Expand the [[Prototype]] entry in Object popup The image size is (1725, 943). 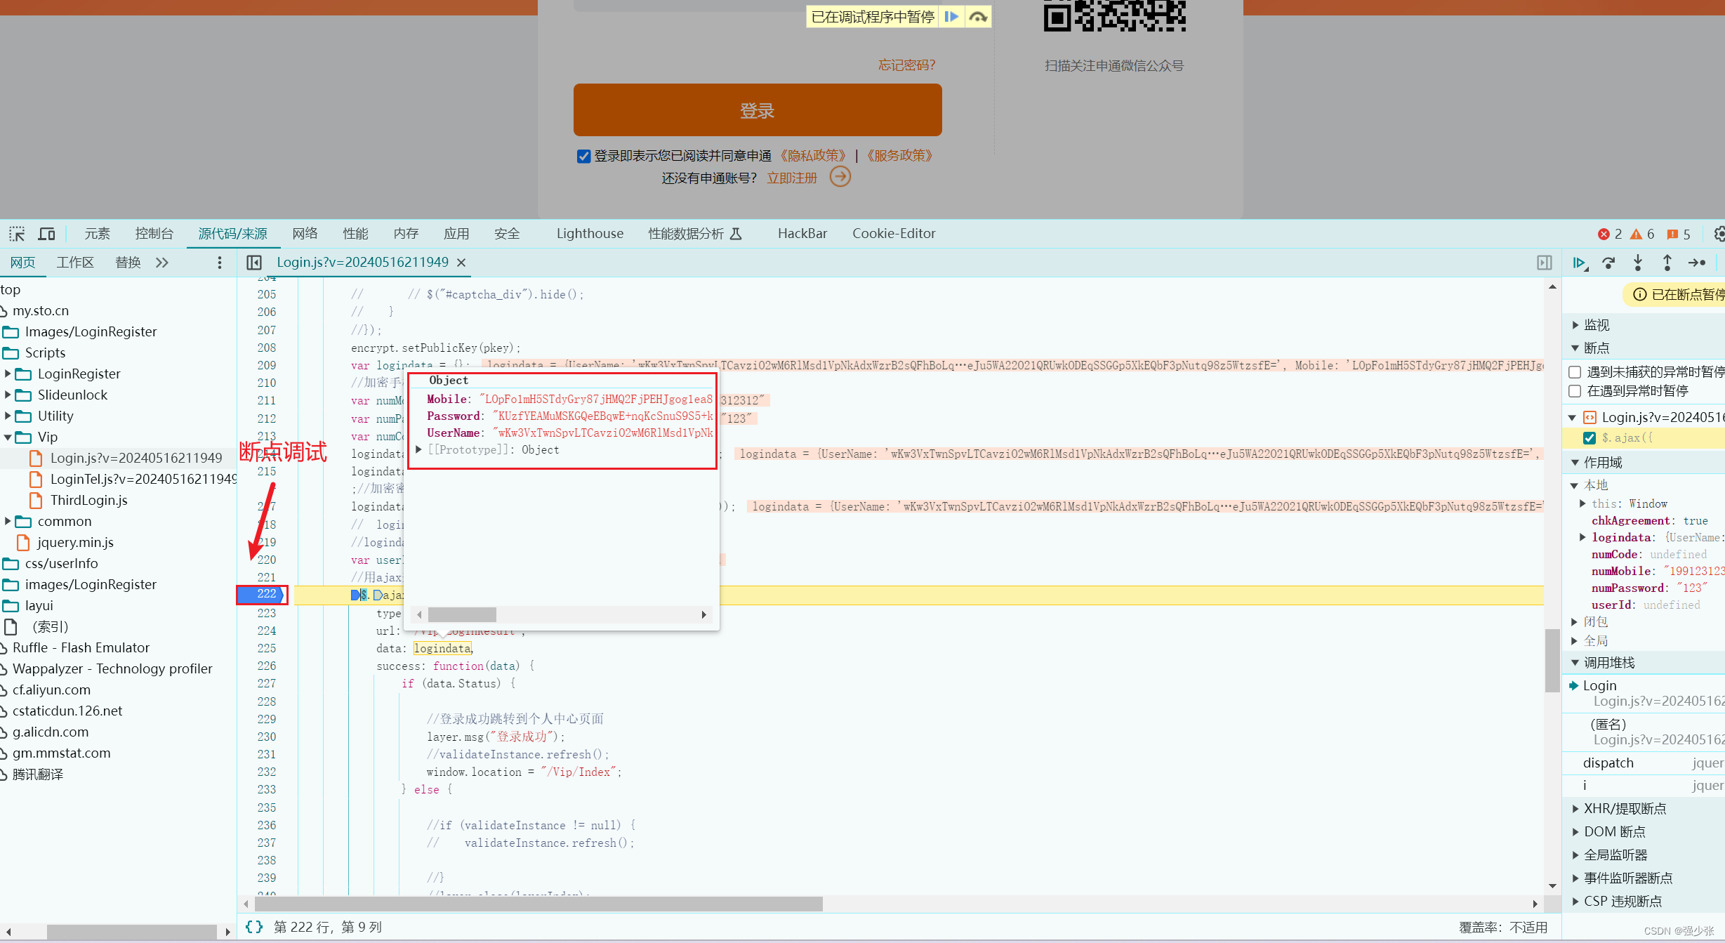click(x=418, y=449)
